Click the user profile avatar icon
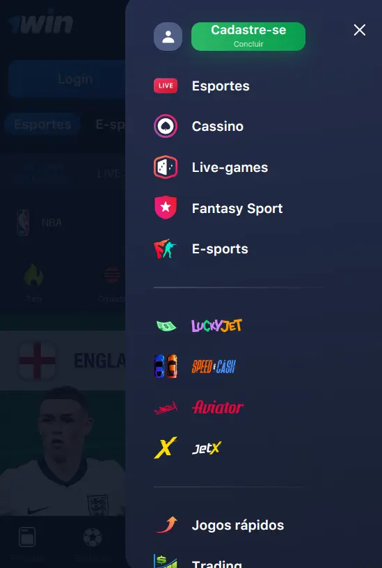This screenshot has width=382, height=568. point(168,37)
